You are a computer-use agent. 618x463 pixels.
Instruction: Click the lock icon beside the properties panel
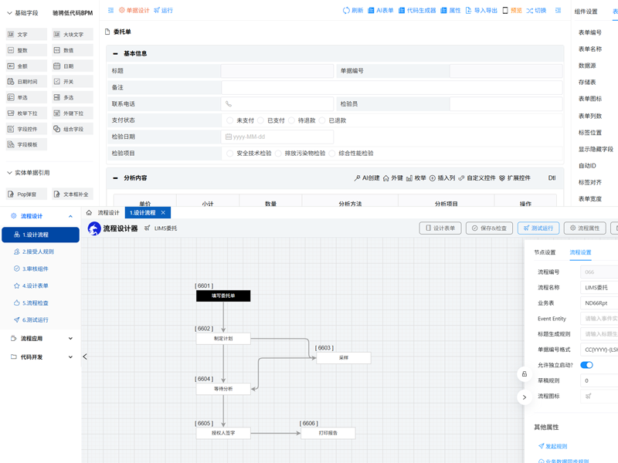point(524,373)
